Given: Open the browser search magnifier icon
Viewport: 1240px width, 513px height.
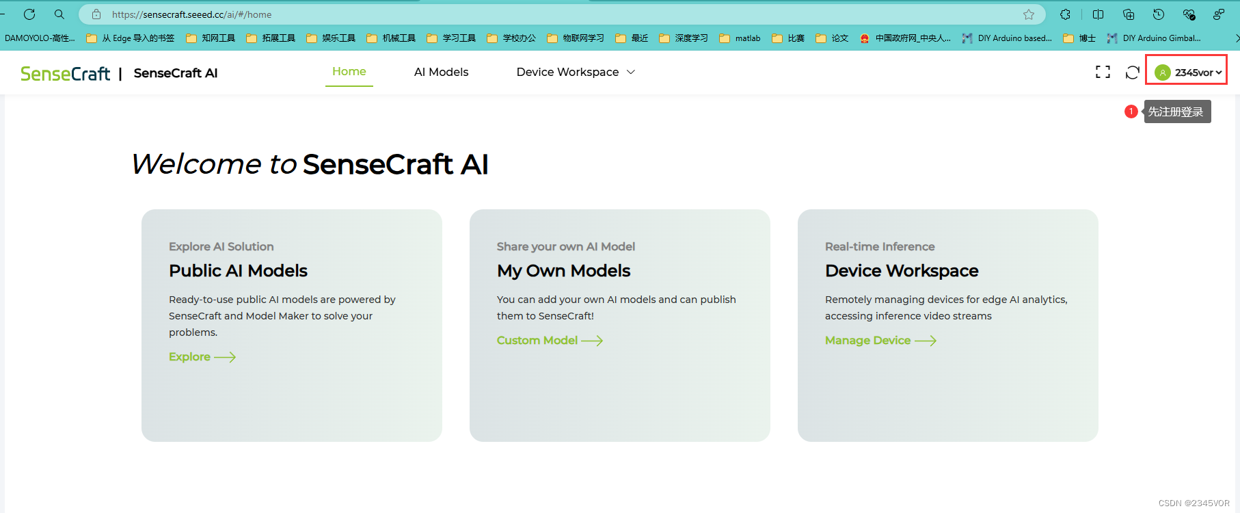Looking at the screenshot, I should pos(59,14).
